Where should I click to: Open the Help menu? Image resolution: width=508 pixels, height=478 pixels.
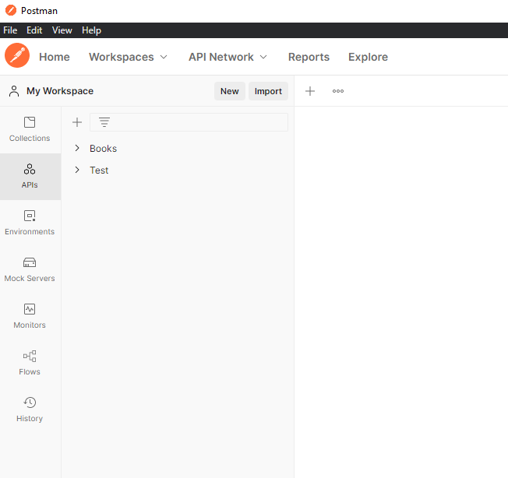click(x=91, y=30)
